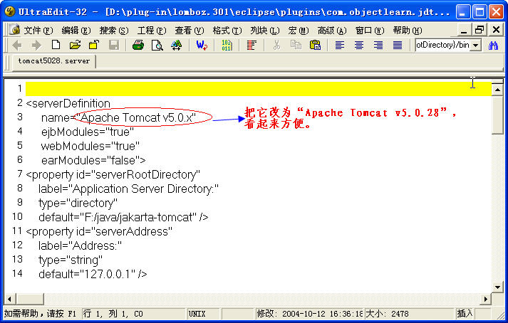This screenshot has width=508, height=323.
Task: Toggle Word Wrap toolbar icon
Action: [202, 45]
